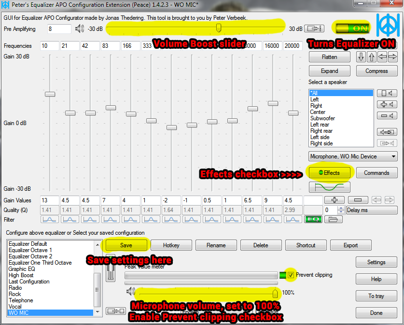The width and height of the screenshot is (404, 325).
Task: Minimize Peace with To tray button
Action: pyautogui.click(x=376, y=296)
